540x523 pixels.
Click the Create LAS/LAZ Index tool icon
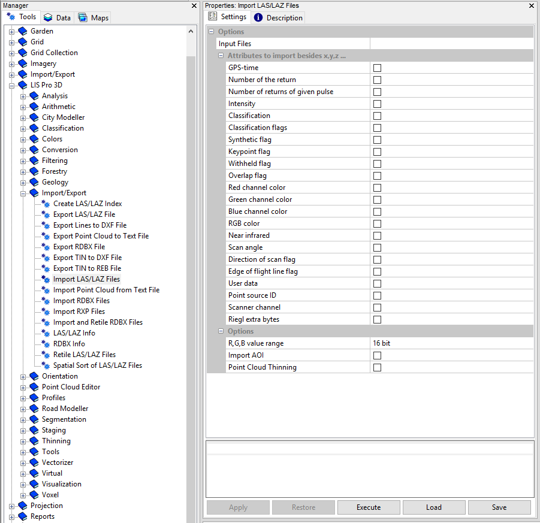click(x=46, y=204)
